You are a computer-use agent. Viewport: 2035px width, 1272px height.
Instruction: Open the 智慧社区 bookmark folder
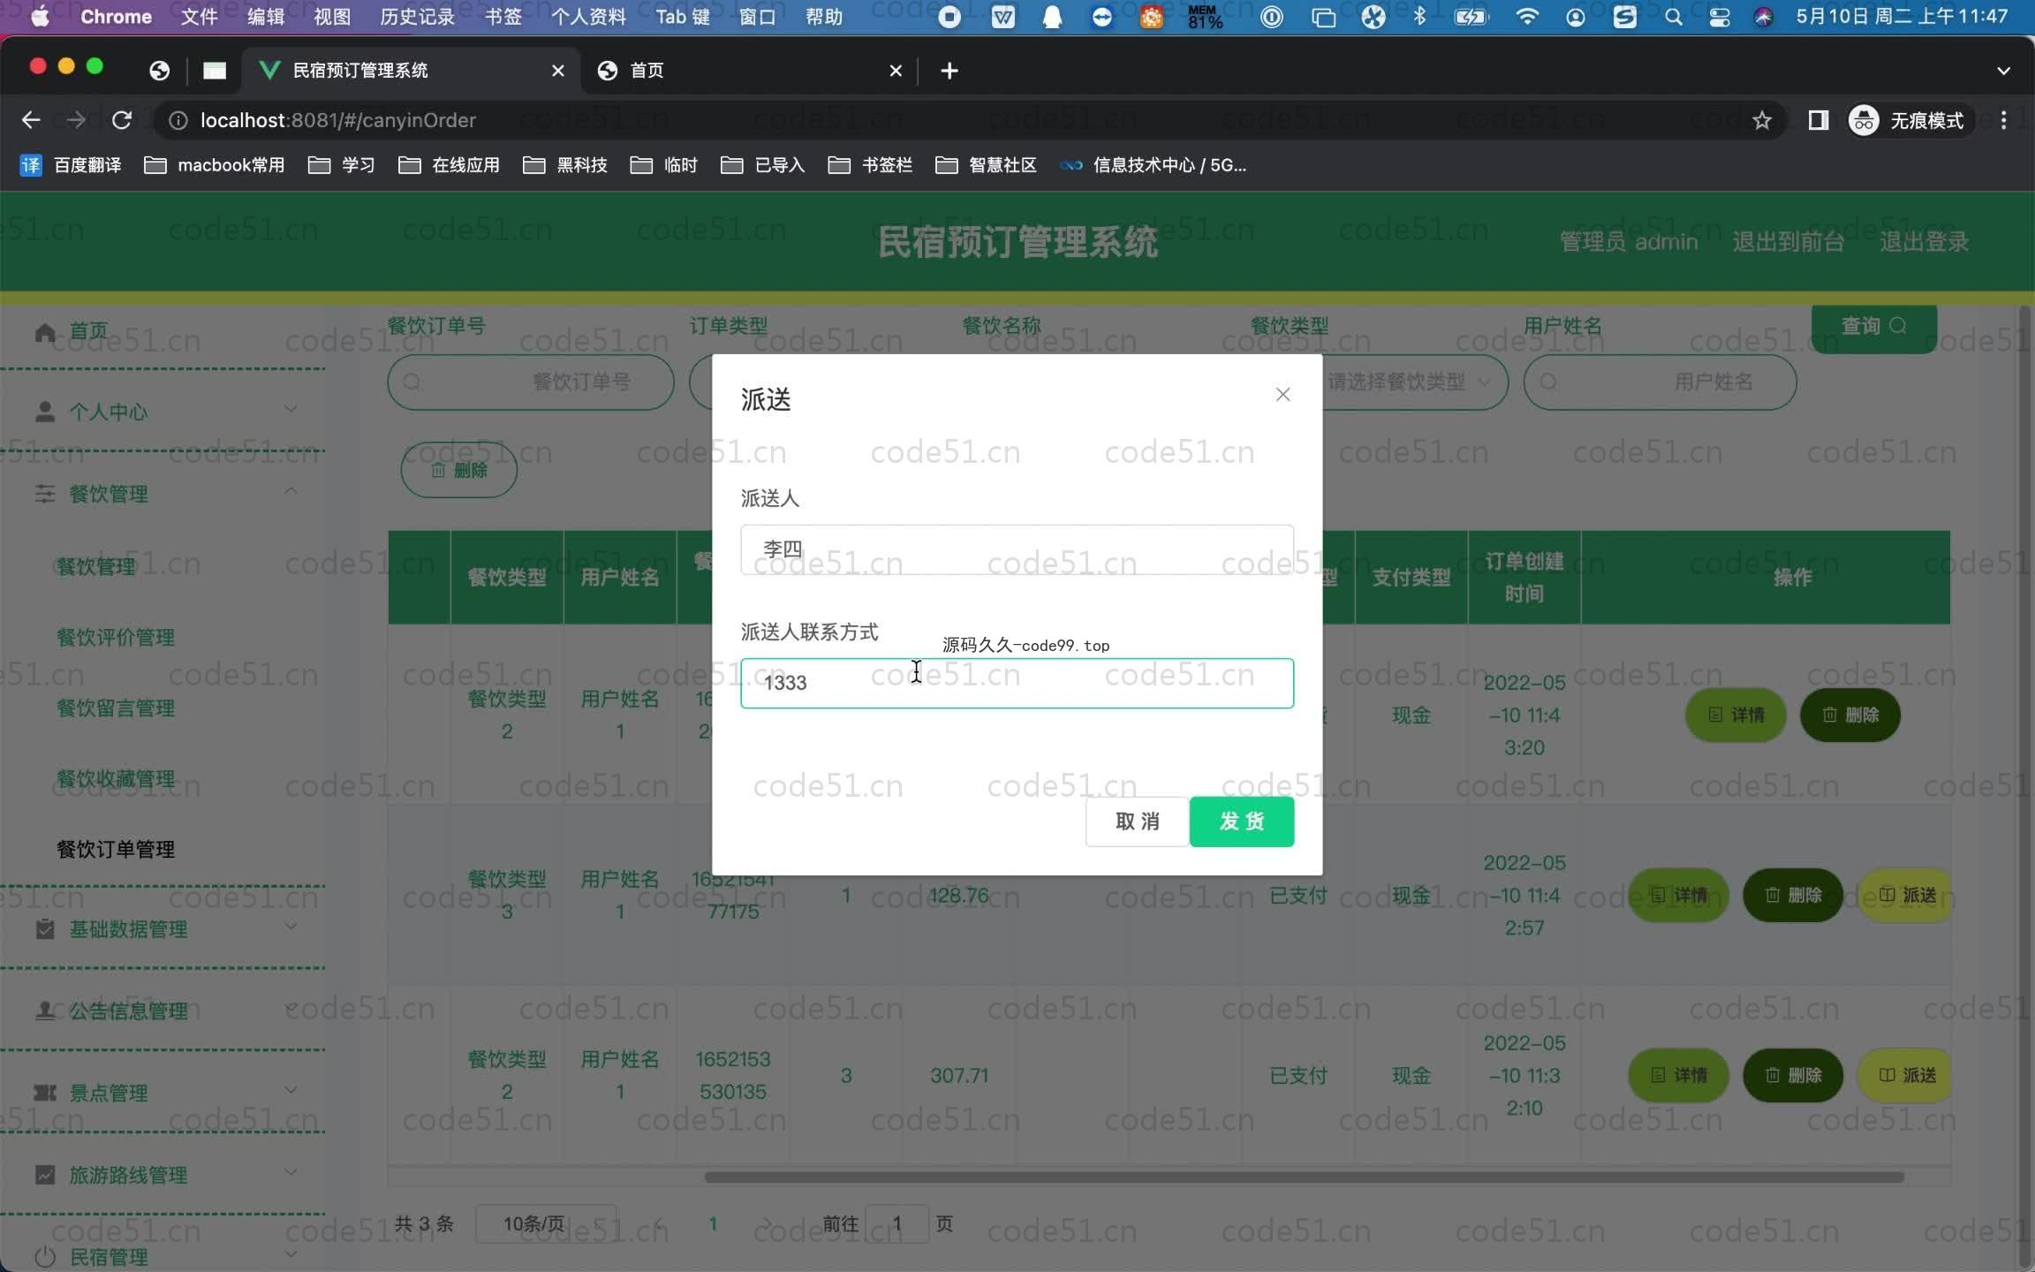[986, 165]
